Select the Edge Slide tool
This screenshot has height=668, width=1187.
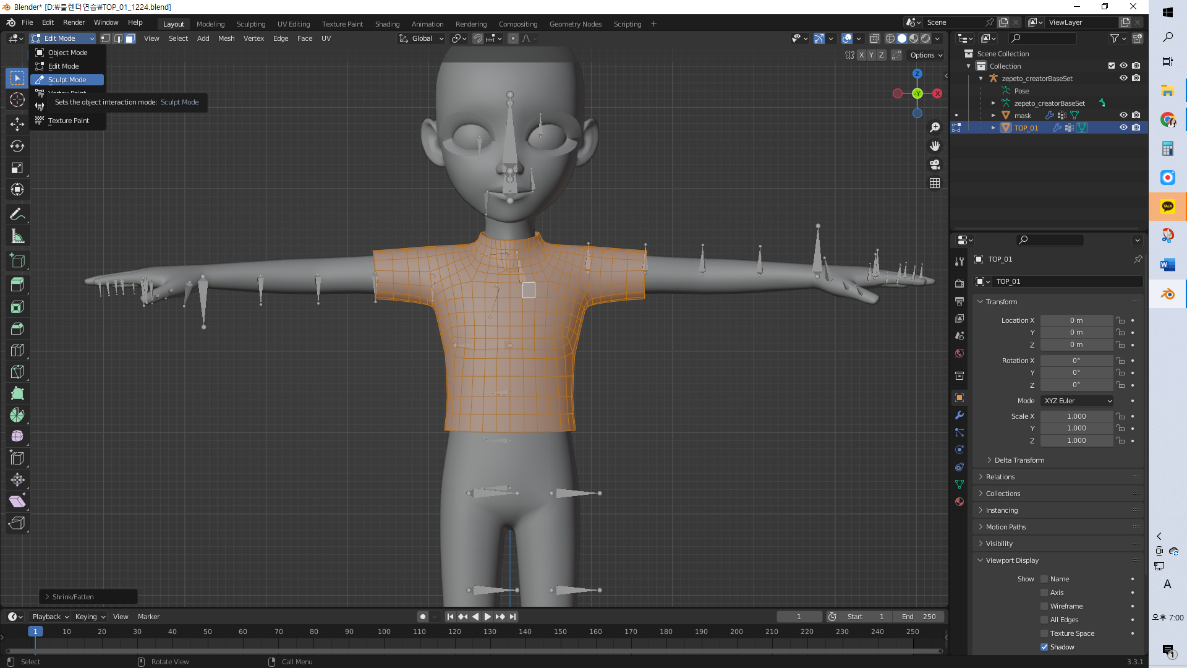tap(17, 458)
